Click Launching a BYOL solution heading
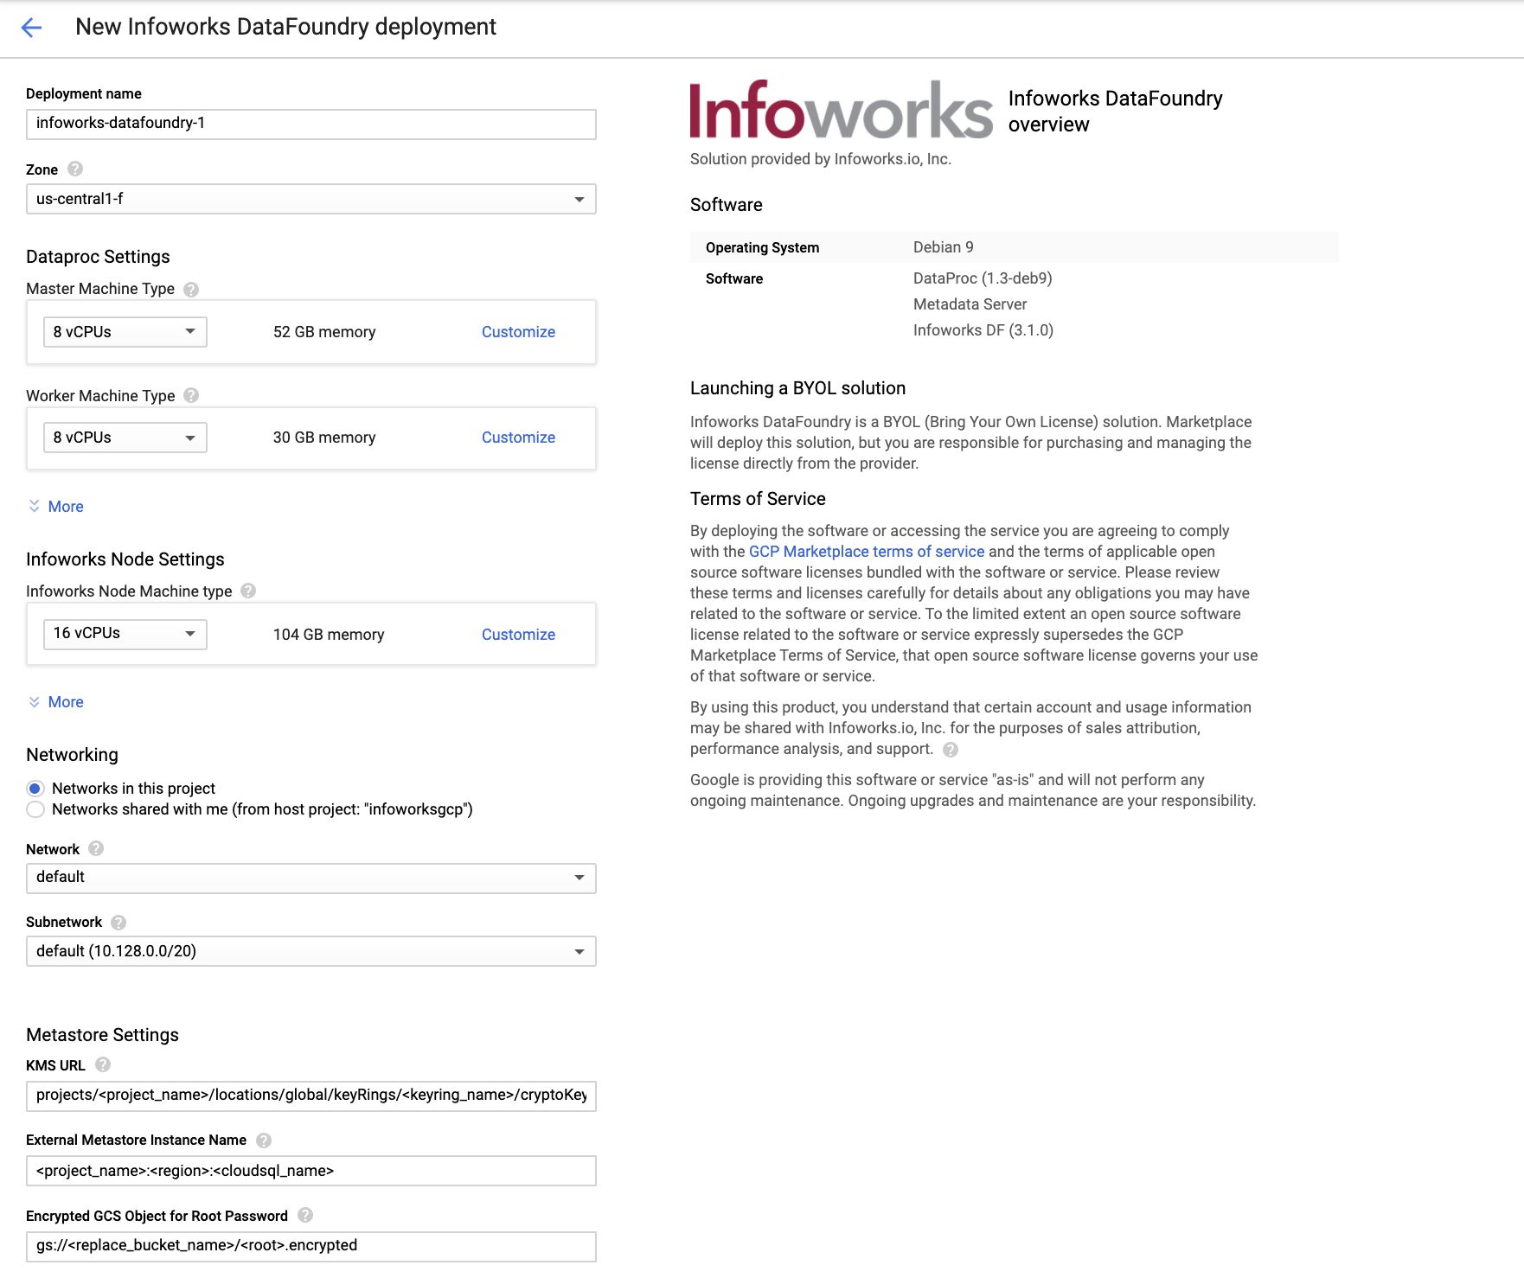The width and height of the screenshot is (1524, 1278). pyautogui.click(x=797, y=388)
